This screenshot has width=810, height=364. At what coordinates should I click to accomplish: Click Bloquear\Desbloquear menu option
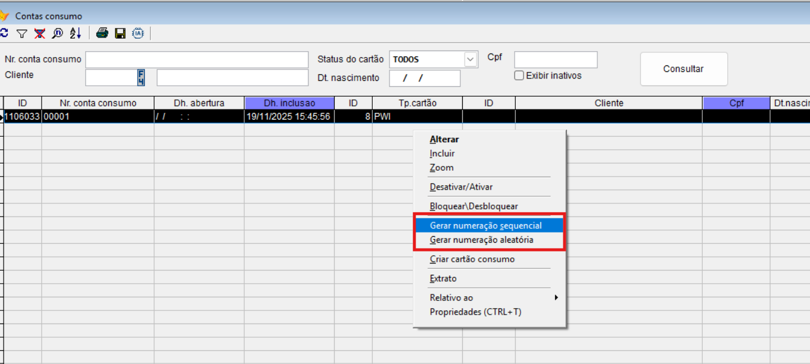(474, 206)
